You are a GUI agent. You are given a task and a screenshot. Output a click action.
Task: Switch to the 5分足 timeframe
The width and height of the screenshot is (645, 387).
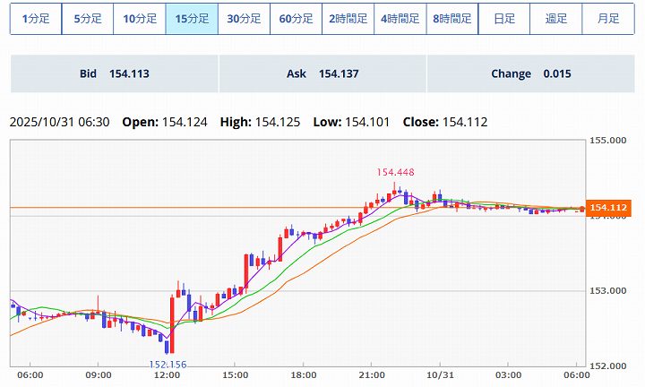88,18
